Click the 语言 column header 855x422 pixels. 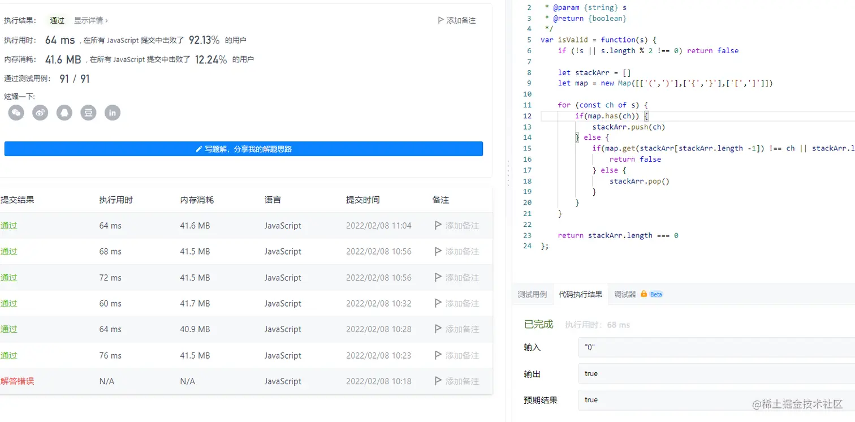pyautogui.click(x=273, y=200)
